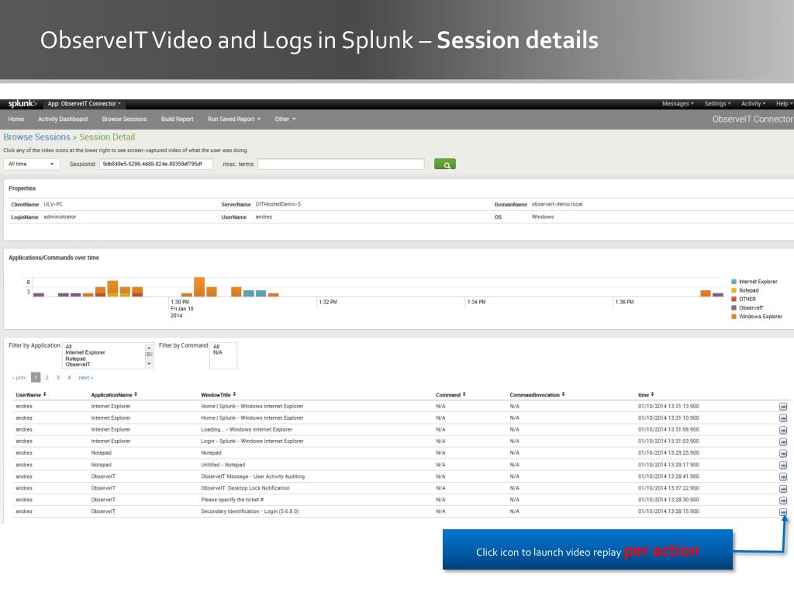Sort table by WindowTitle column
The image size is (794, 596).
(218, 395)
